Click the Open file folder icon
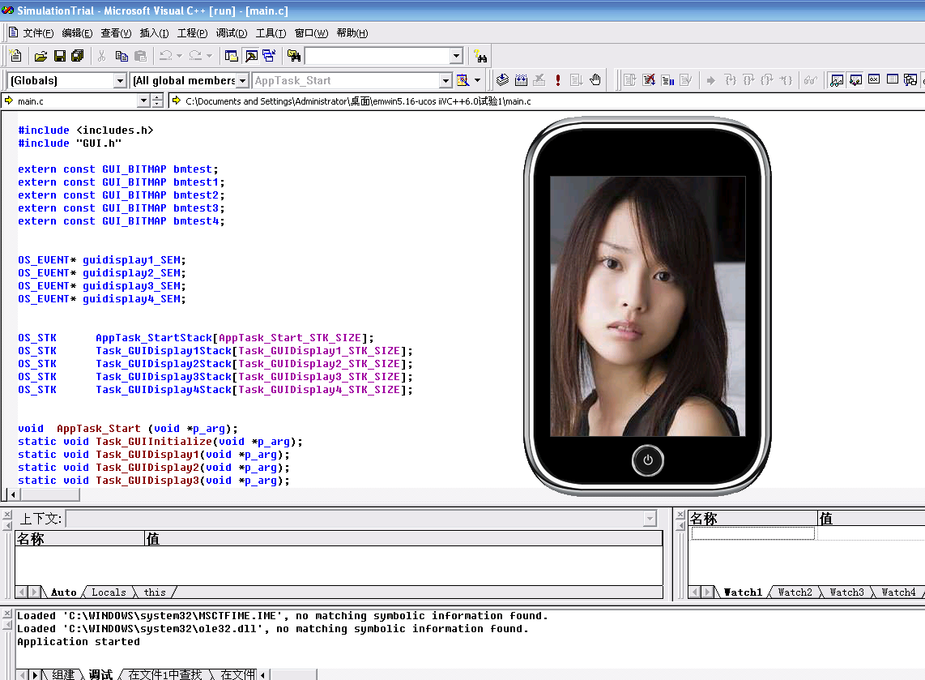Screen dimensions: 925x680 click(40, 56)
